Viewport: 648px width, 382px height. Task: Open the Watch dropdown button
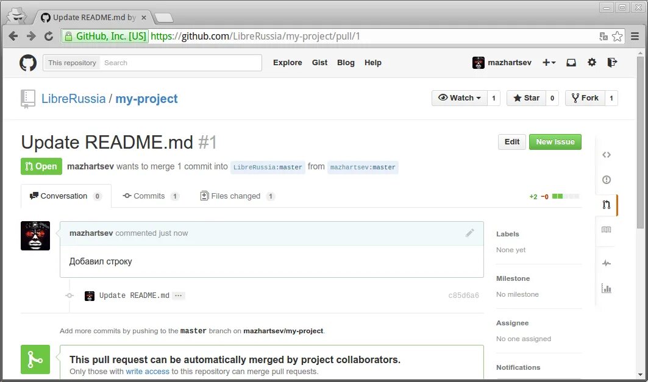[460, 98]
